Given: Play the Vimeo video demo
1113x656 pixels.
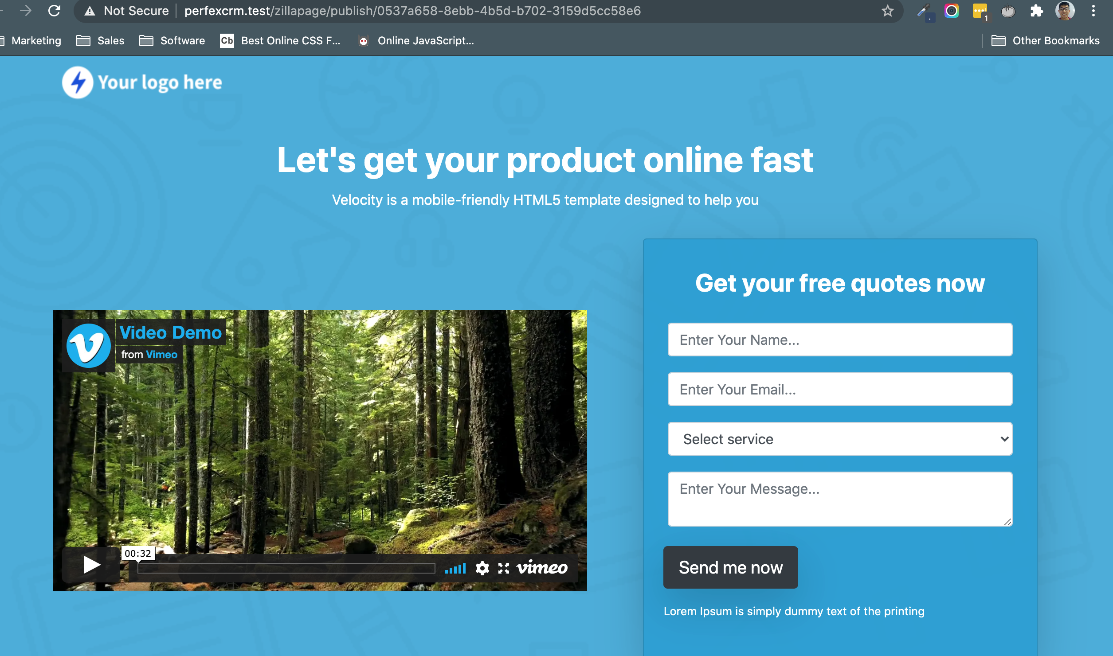Looking at the screenshot, I should pyautogui.click(x=91, y=565).
